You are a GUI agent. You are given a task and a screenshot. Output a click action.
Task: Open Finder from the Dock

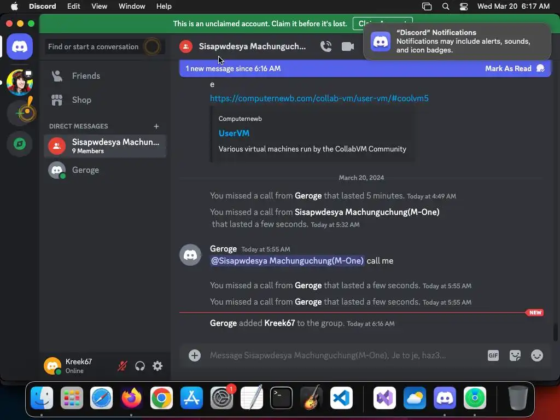pos(42,398)
